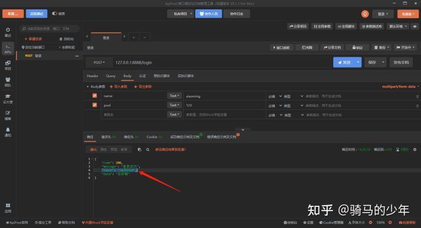Switch to the 认证 auth tab
Image resolution: width=421 pixels, height=228 pixels.
pyautogui.click(x=143, y=76)
